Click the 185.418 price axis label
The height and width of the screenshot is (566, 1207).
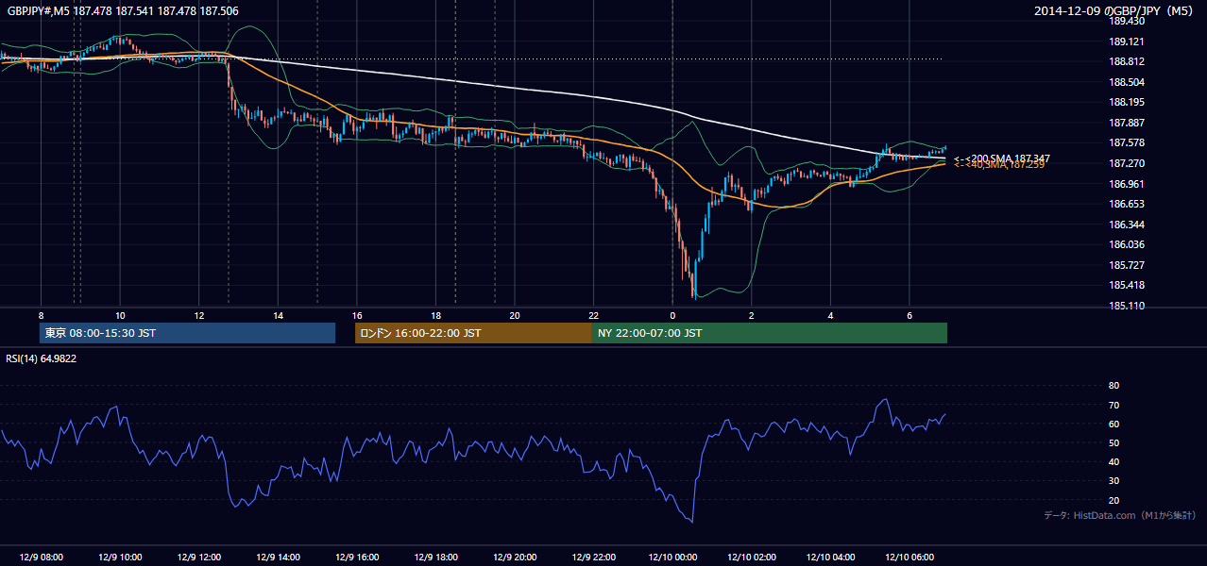pos(1126,285)
